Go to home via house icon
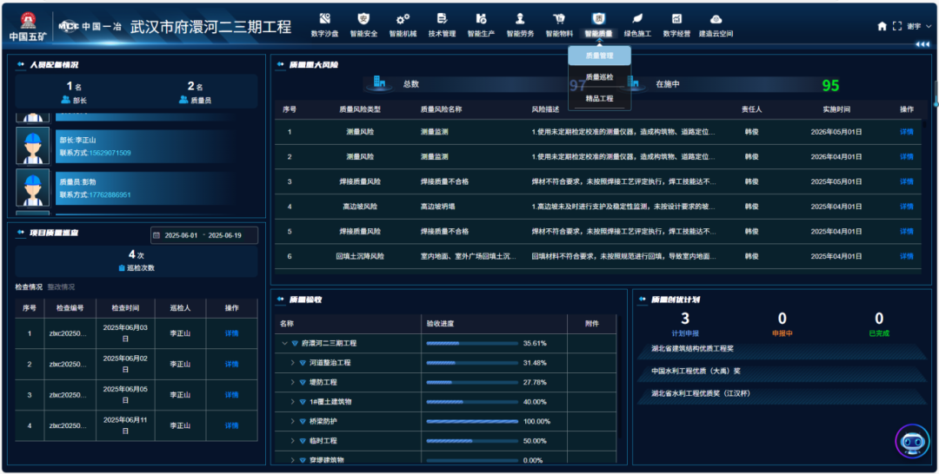 click(x=882, y=26)
